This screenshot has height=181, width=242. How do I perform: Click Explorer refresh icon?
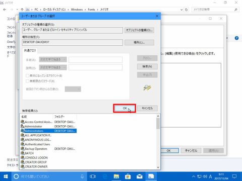coord(186,10)
